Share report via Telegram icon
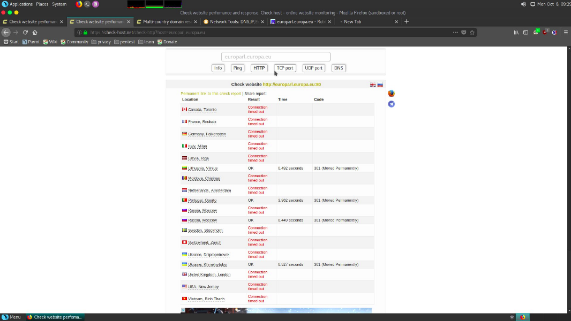Image resolution: width=571 pixels, height=321 pixels. [x=392, y=104]
